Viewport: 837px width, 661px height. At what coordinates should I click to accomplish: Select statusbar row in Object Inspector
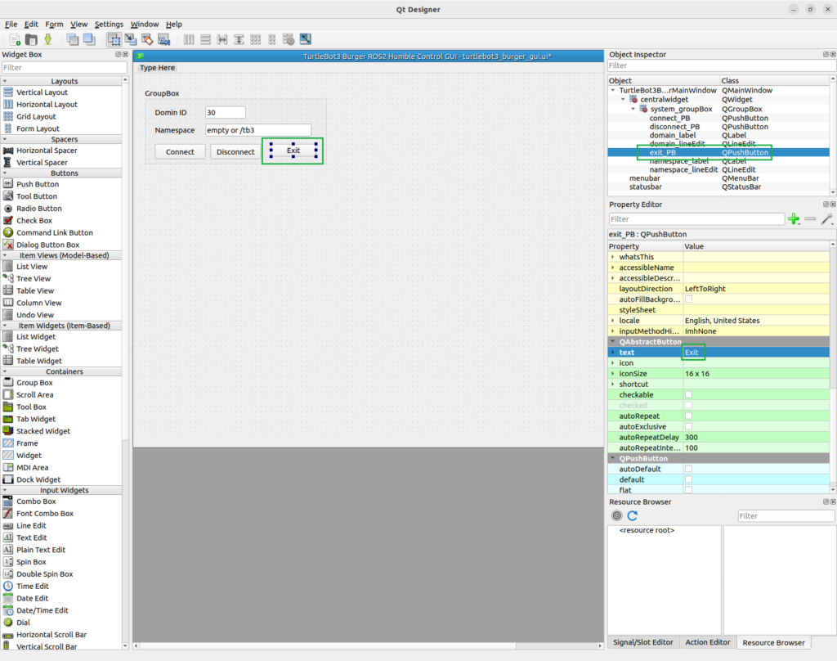click(719, 187)
